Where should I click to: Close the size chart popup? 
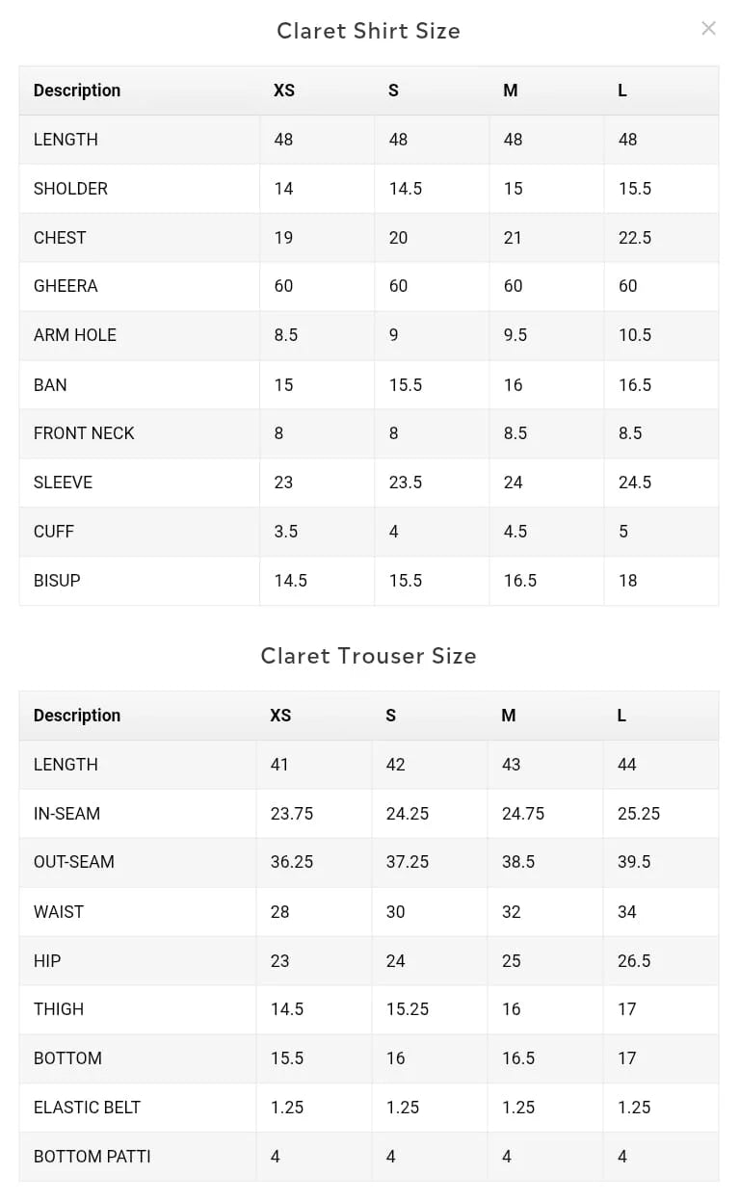click(x=708, y=29)
